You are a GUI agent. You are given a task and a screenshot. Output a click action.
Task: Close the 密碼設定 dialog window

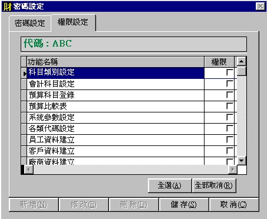(x=261, y=6)
